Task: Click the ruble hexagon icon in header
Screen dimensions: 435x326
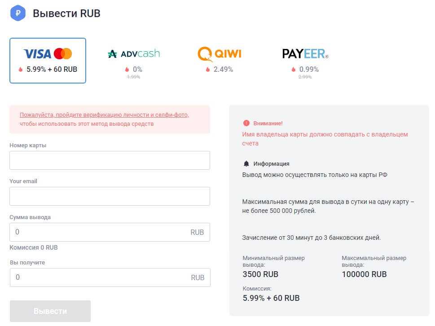Action: (18, 13)
